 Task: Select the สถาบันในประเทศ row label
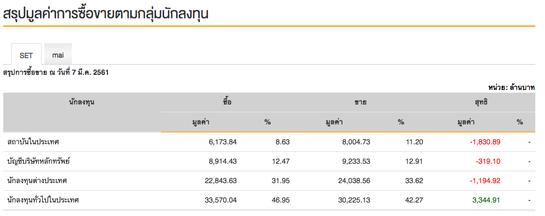pyautogui.click(x=33, y=142)
